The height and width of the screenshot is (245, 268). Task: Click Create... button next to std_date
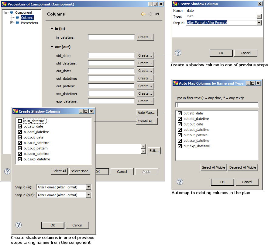click(x=145, y=55)
